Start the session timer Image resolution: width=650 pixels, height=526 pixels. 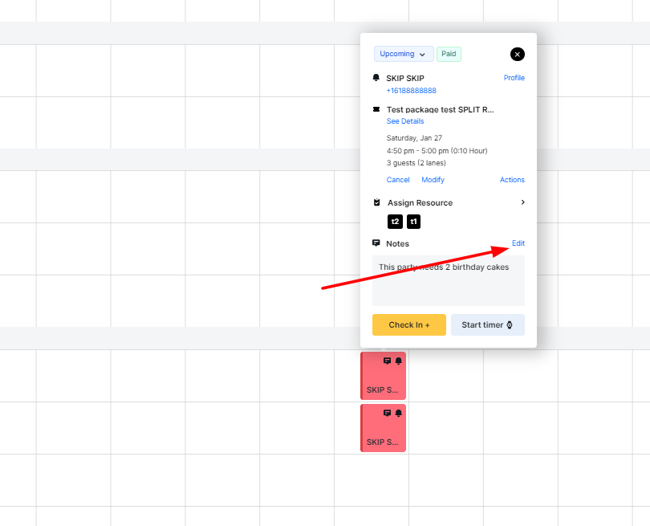[488, 324]
